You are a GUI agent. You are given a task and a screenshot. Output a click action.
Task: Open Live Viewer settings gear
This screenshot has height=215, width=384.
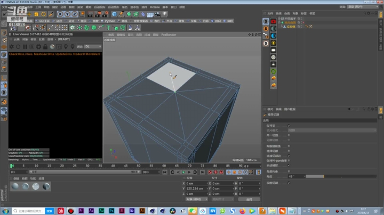click(x=38, y=46)
